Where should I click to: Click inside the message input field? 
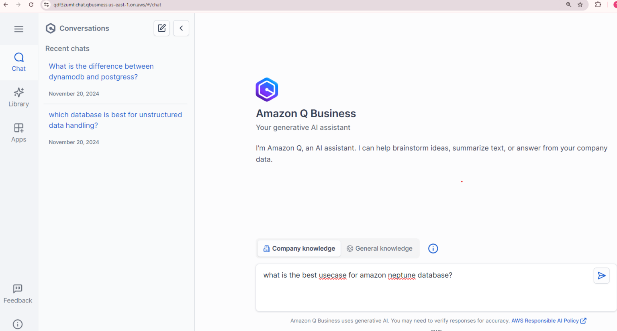point(402,288)
